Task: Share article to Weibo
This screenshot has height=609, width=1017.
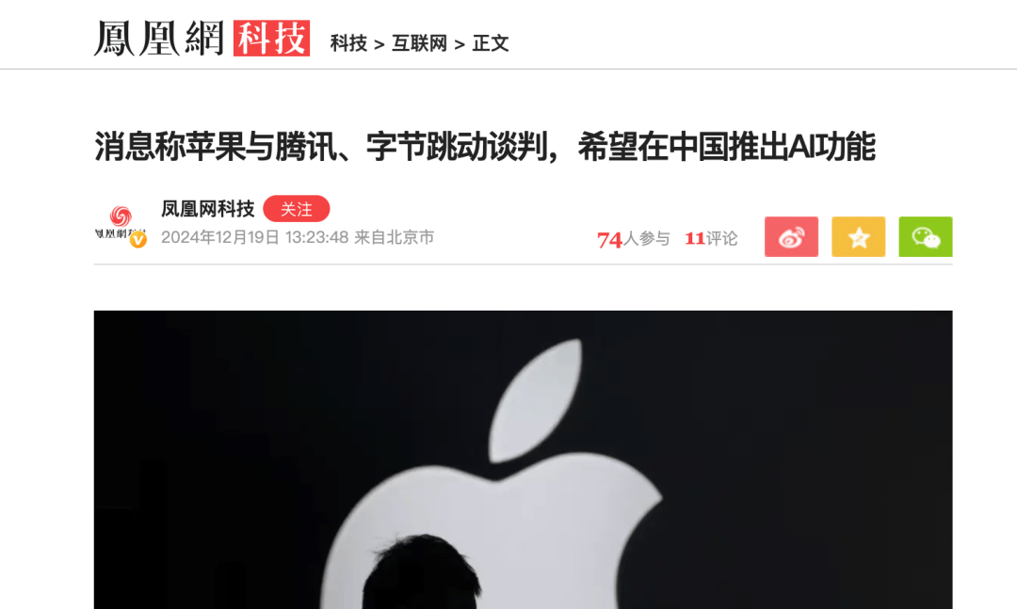Action: pos(791,236)
